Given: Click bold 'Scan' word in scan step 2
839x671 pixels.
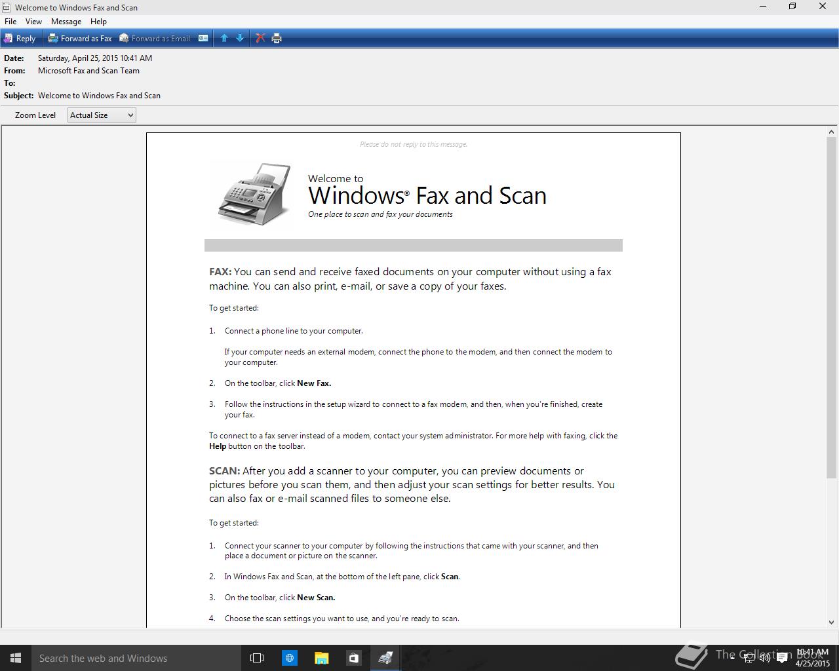Looking at the screenshot, I should 450,577.
